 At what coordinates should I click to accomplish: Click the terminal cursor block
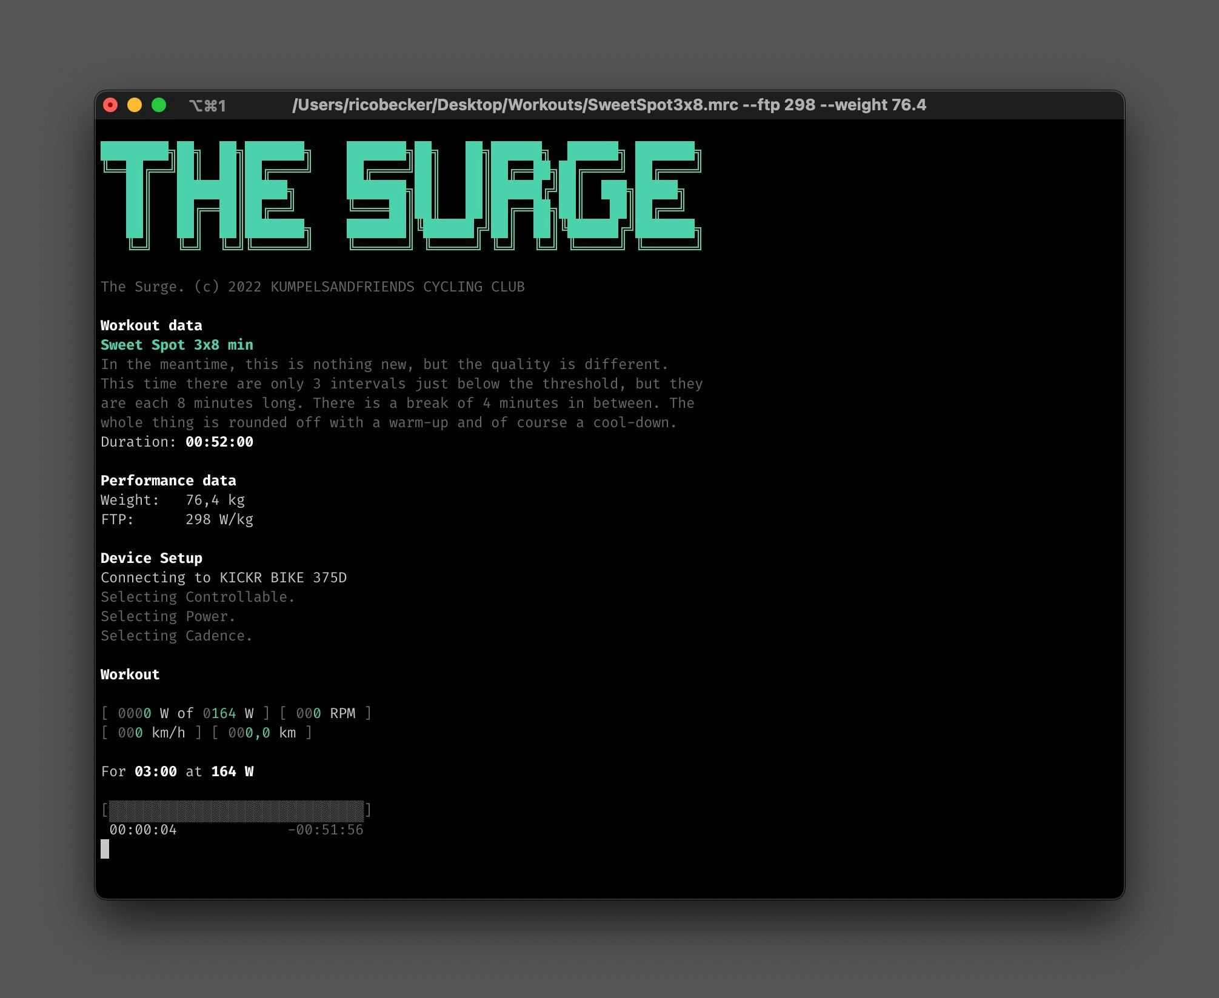(106, 850)
